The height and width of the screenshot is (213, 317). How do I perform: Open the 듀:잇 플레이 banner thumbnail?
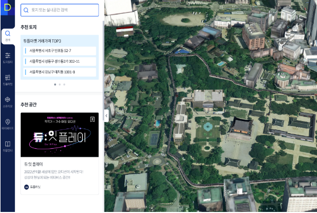coord(60,135)
